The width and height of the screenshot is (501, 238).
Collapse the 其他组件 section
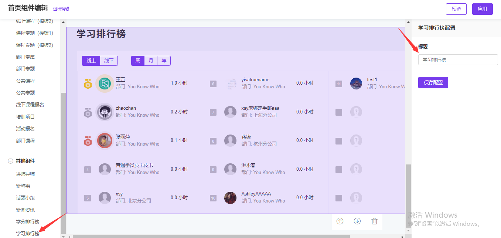pos(10,161)
